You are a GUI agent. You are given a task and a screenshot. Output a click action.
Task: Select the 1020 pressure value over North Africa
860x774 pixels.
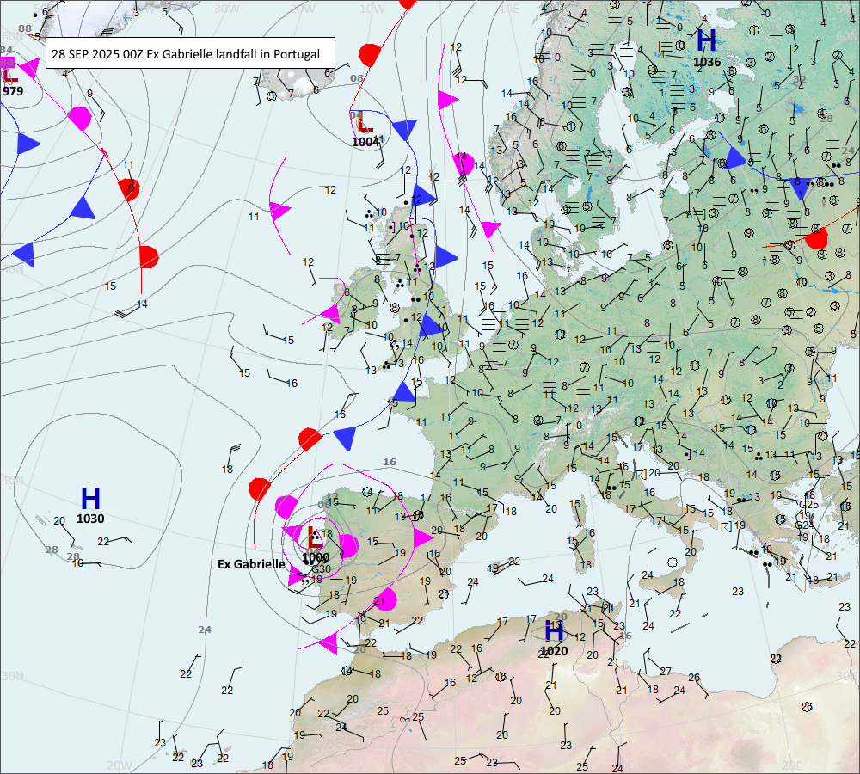[554, 652]
